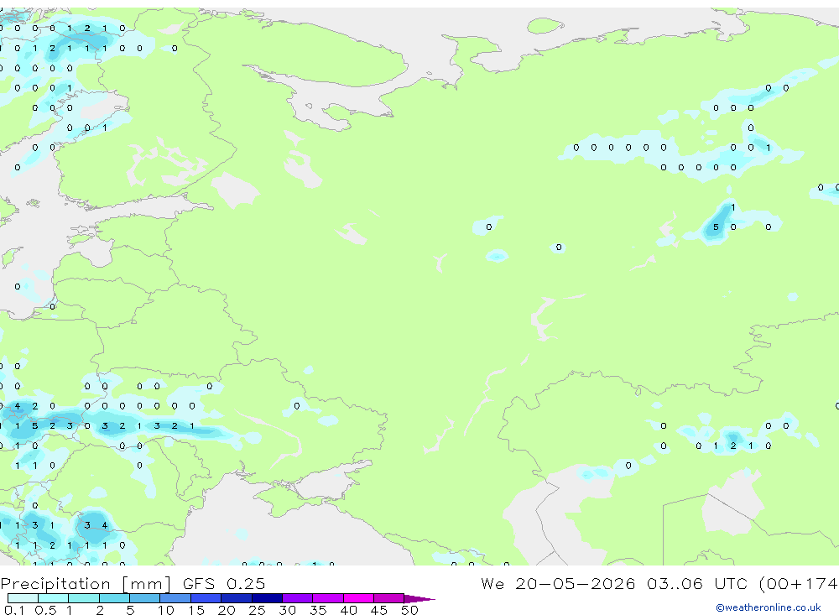The height and width of the screenshot is (615, 839).
Task: Click the '50' legend scale label
Action: tap(409, 610)
